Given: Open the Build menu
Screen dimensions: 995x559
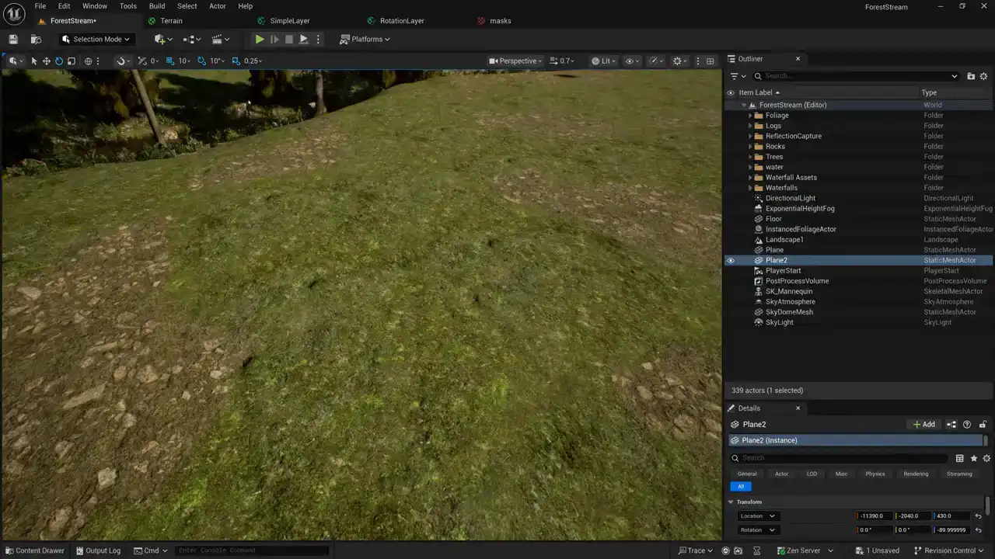Looking at the screenshot, I should coord(157,6).
